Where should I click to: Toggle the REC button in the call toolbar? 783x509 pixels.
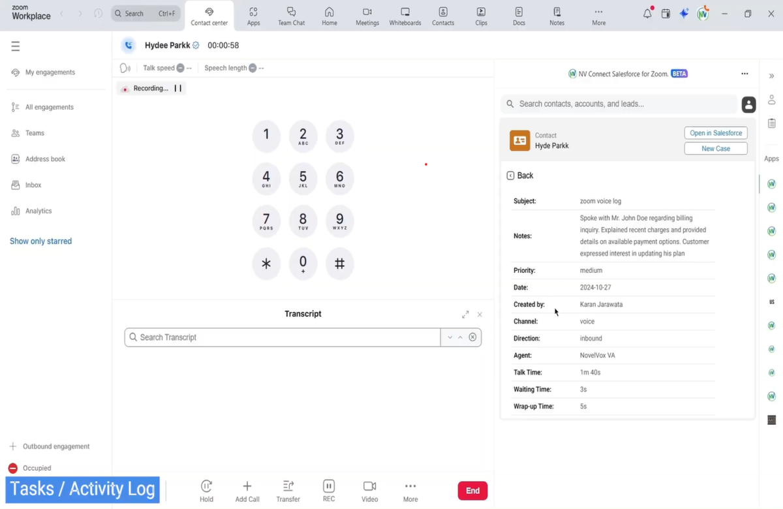(329, 486)
